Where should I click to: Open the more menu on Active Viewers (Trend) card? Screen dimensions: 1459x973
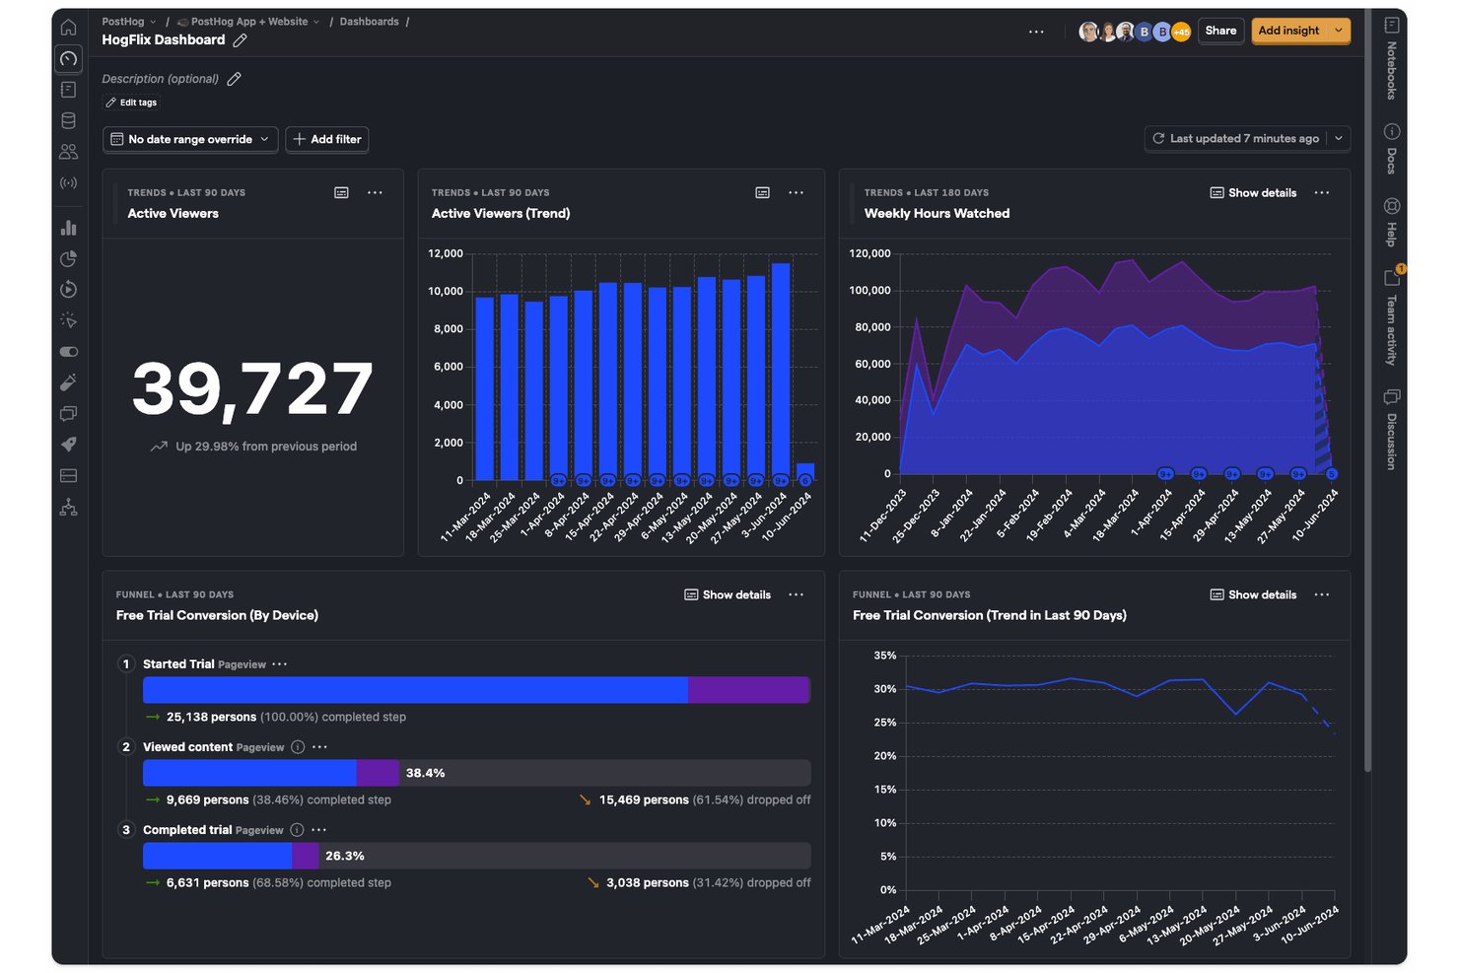796,193
